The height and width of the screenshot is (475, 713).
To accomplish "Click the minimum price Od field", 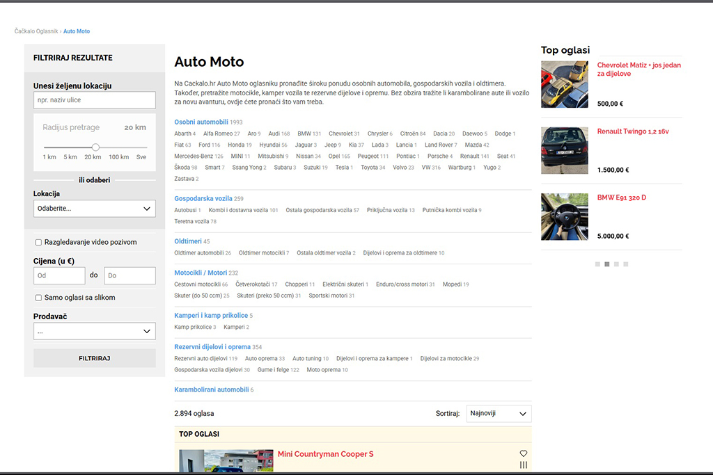I will click(x=59, y=275).
